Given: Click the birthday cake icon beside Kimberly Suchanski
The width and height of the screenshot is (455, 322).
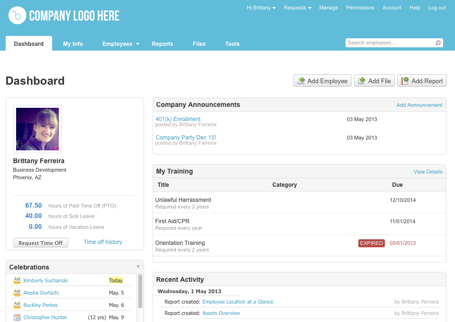Looking at the screenshot, I should click(x=17, y=280).
